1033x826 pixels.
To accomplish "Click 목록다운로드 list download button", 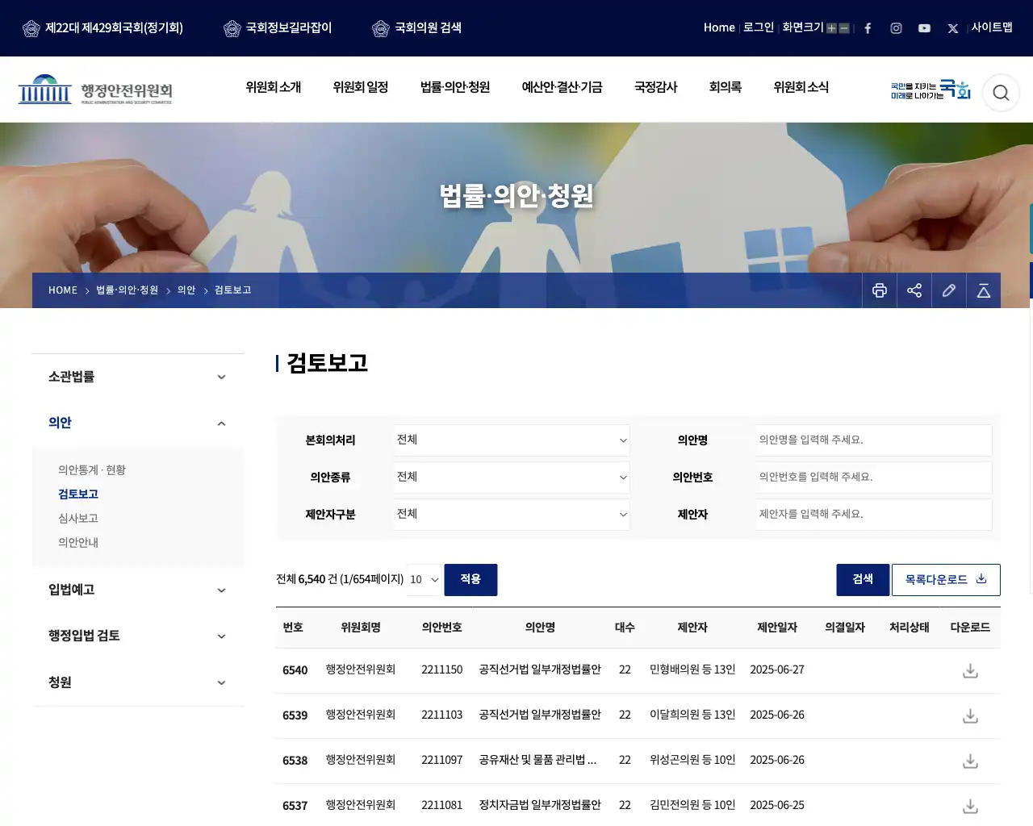I will (946, 580).
